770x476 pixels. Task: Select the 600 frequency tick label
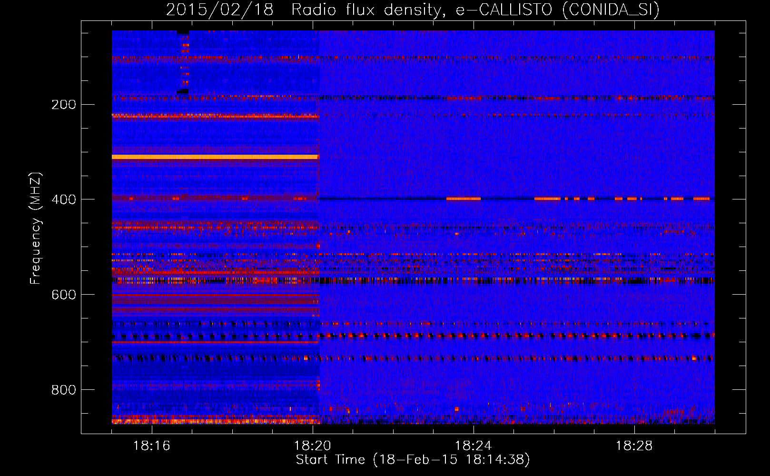[x=64, y=295]
